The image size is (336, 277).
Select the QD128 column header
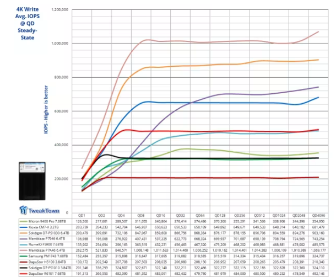tap(220, 216)
